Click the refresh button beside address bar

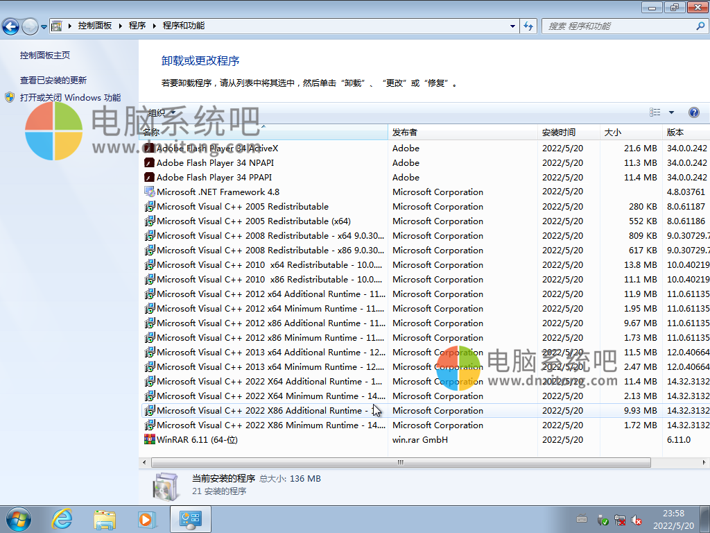(528, 26)
